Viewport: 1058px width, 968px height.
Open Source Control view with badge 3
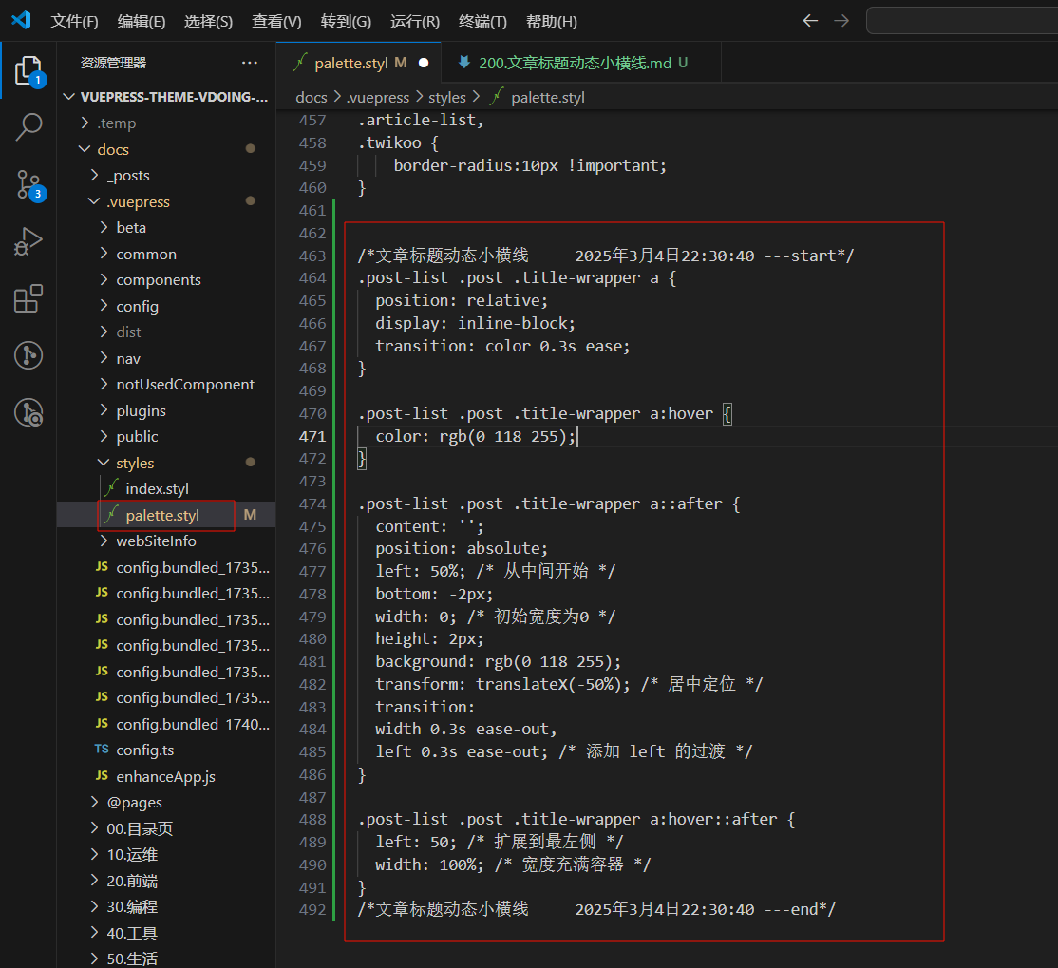click(28, 184)
